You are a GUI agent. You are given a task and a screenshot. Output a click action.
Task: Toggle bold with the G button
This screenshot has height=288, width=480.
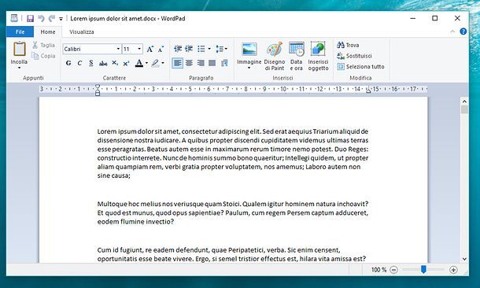click(68, 63)
